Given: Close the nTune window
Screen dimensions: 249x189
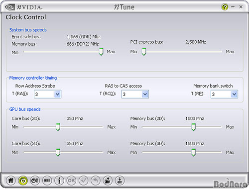Looking at the screenshot, I should point(241,7).
